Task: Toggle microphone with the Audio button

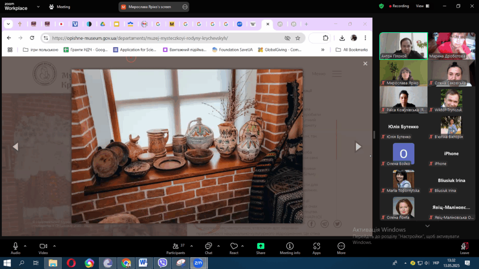Action: click(15, 248)
